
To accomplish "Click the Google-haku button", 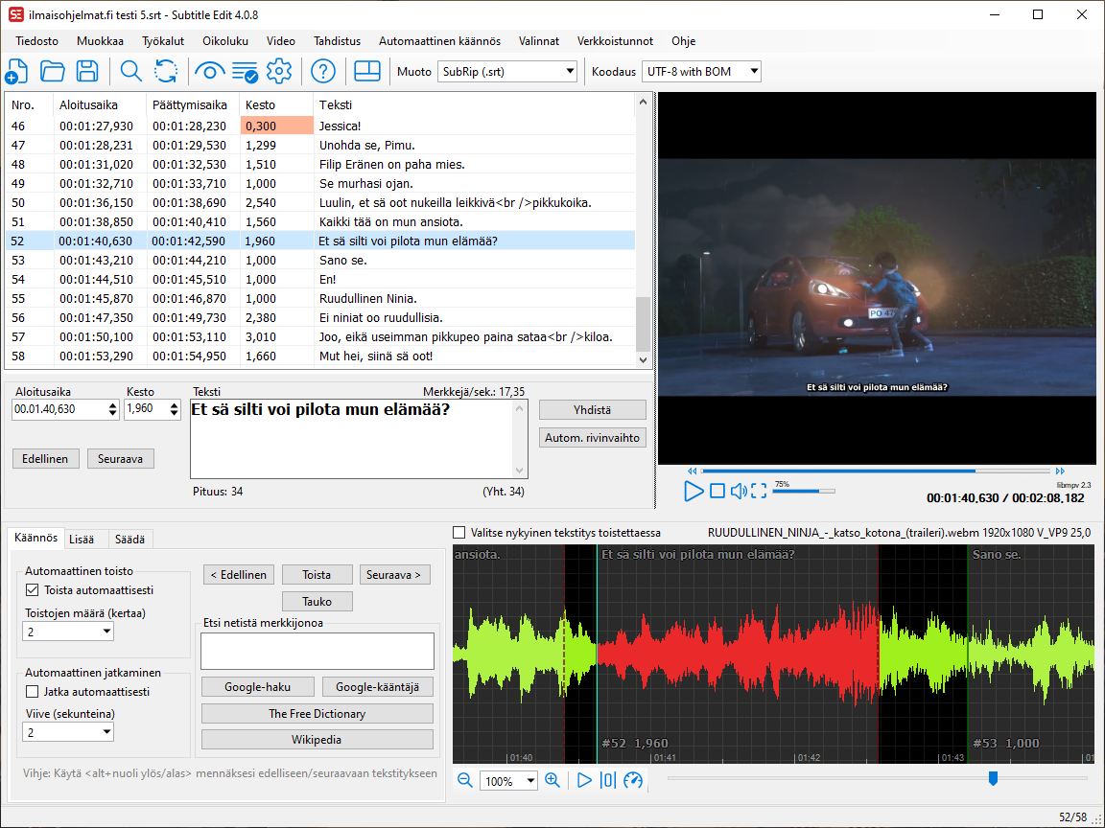I will [258, 687].
